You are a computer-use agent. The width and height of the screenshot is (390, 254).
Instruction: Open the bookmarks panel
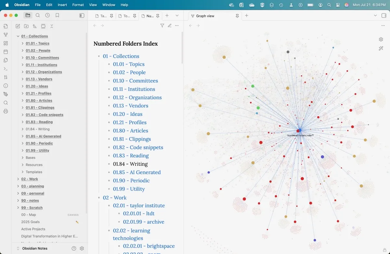[57, 15]
